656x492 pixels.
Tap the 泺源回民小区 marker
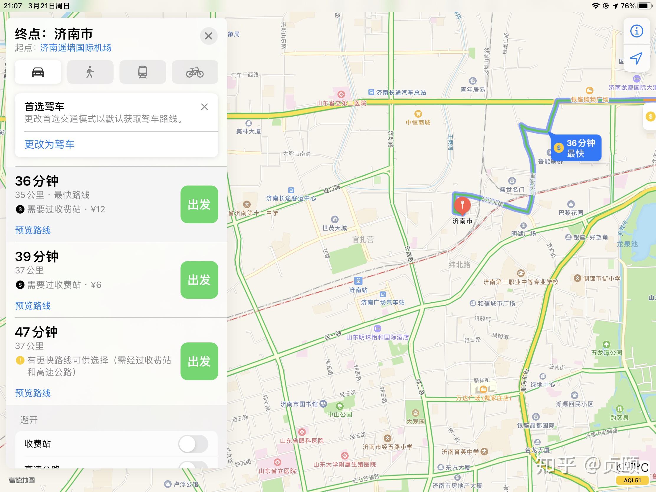click(x=575, y=395)
